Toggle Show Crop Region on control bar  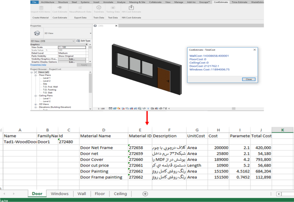(x=136, y=109)
